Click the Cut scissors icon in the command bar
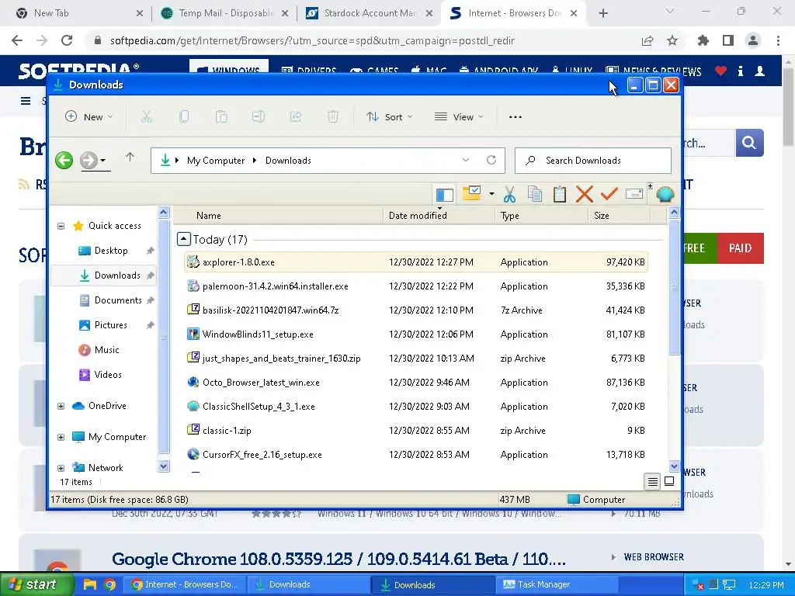The height and width of the screenshot is (596, 795). 147,117
